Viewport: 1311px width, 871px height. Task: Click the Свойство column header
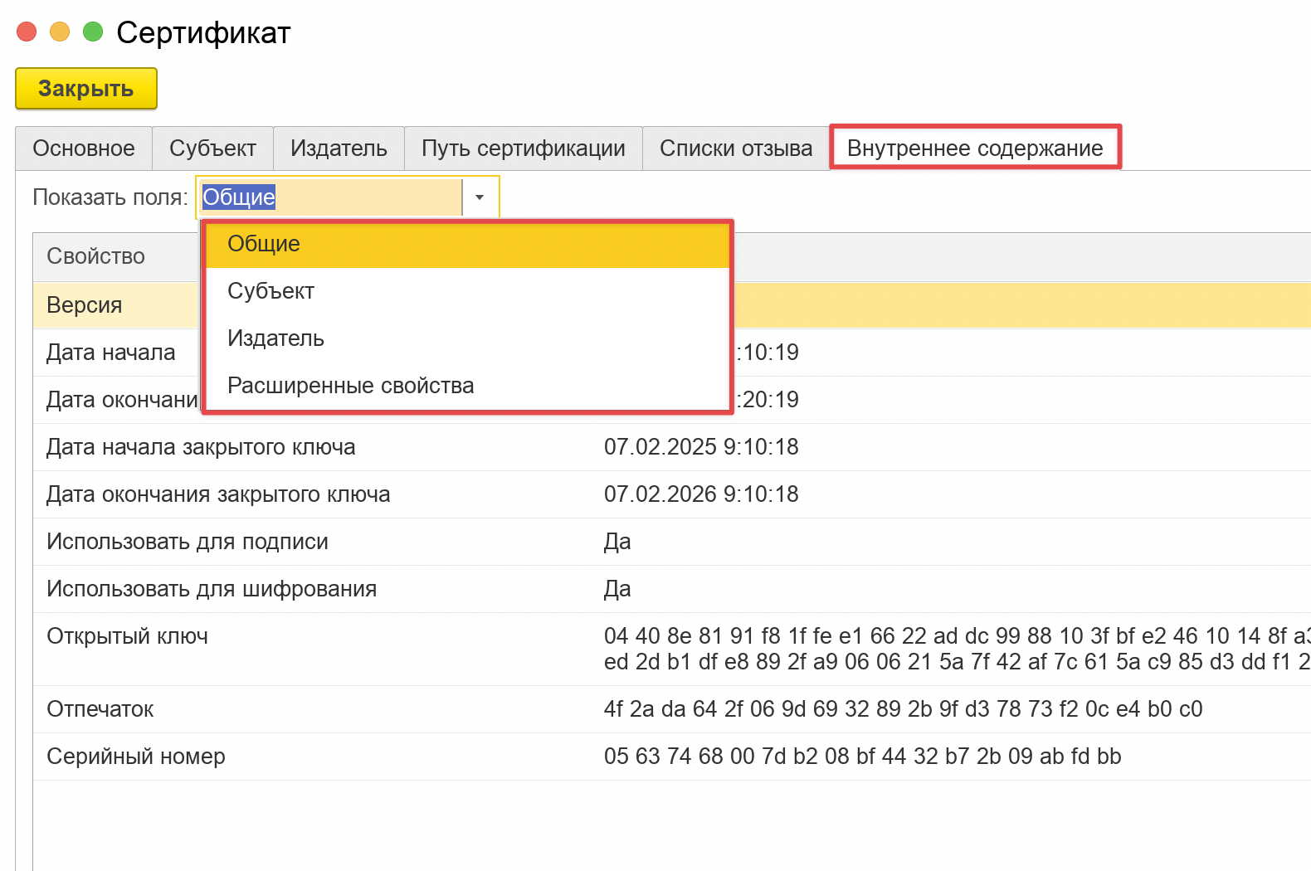[96, 256]
